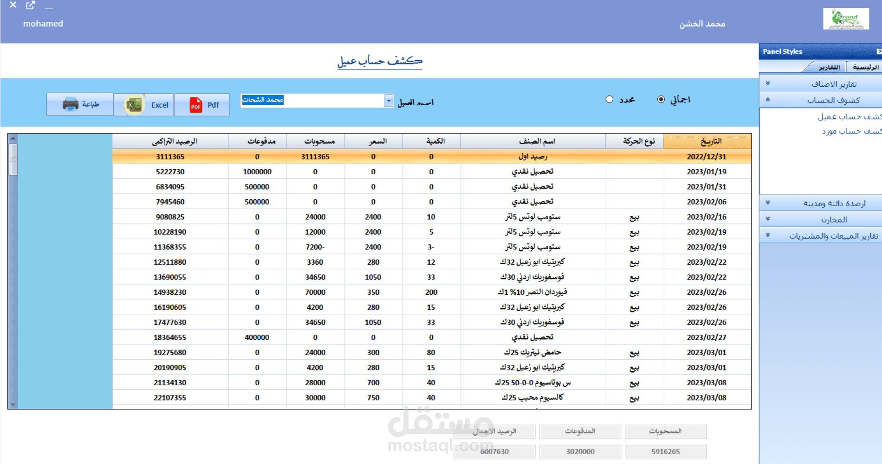Click the 22107355 cumulative balance cell

(x=170, y=398)
